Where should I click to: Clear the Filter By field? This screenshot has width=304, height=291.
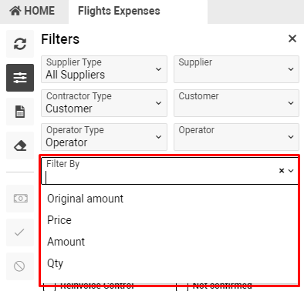[x=282, y=171]
